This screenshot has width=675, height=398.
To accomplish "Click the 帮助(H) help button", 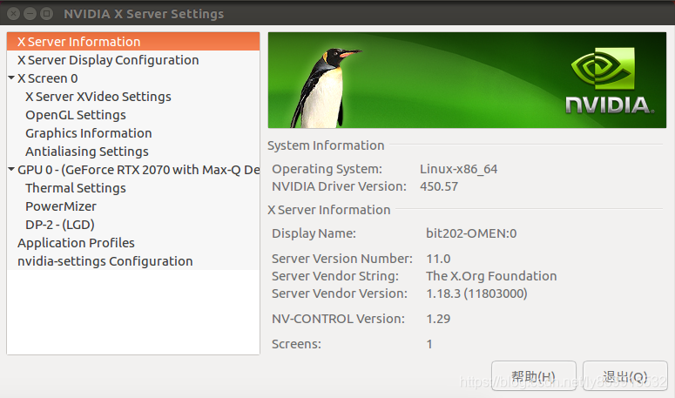I will (x=534, y=376).
